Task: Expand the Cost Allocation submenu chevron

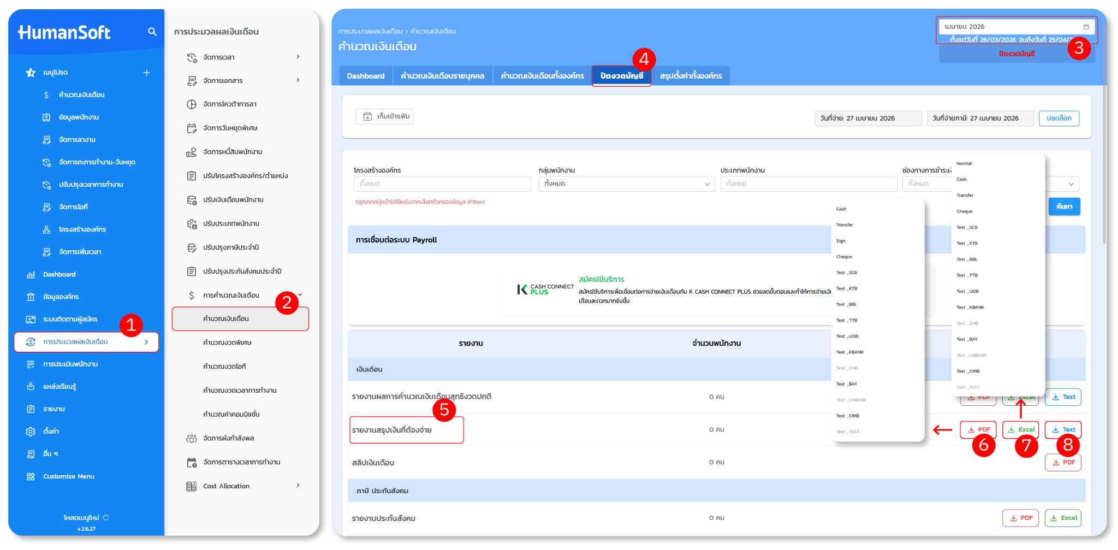Action: [x=298, y=486]
